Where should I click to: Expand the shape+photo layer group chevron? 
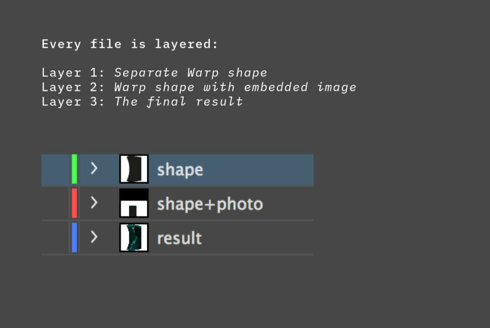pos(94,203)
